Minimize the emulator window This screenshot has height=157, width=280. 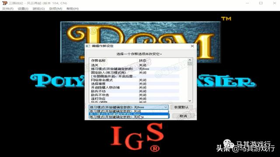click(x=247, y=3)
